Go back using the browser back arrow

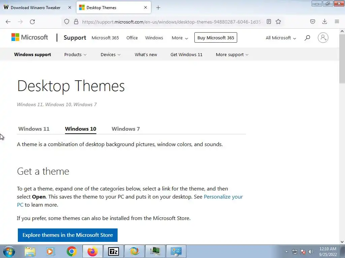coord(8,22)
